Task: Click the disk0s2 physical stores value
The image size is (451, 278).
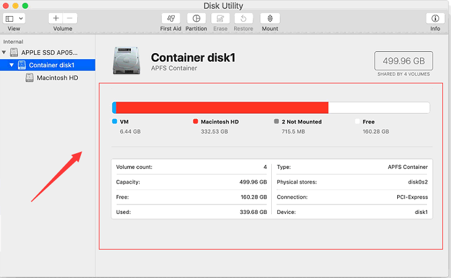Action: coord(418,182)
